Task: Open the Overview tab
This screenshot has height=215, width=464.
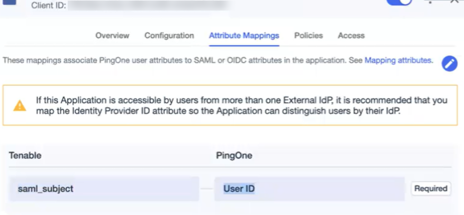Action: tap(112, 35)
